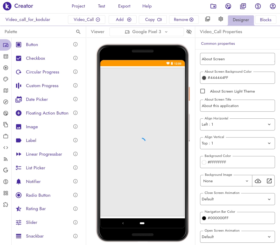Upload a background image via cloud icon
The height and width of the screenshot is (245, 280).
pyautogui.click(x=258, y=181)
